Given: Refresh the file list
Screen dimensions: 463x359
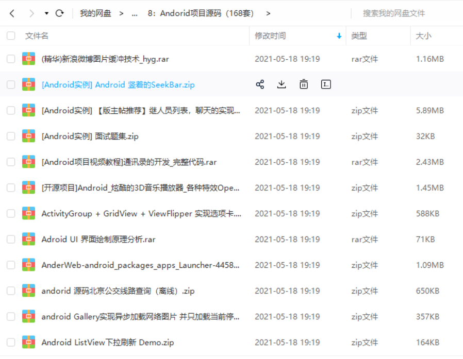Looking at the screenshot, I should point(60,13).
